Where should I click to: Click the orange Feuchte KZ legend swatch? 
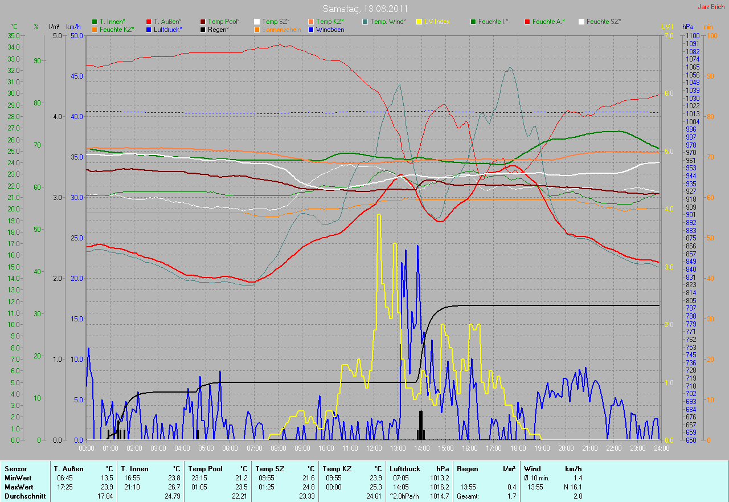coord(95,29)
